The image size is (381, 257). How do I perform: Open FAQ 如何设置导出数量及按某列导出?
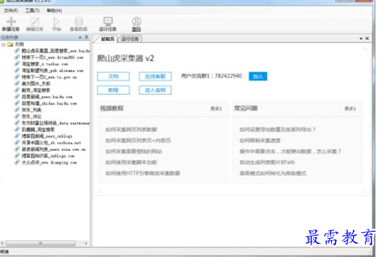tap(277, 130)
